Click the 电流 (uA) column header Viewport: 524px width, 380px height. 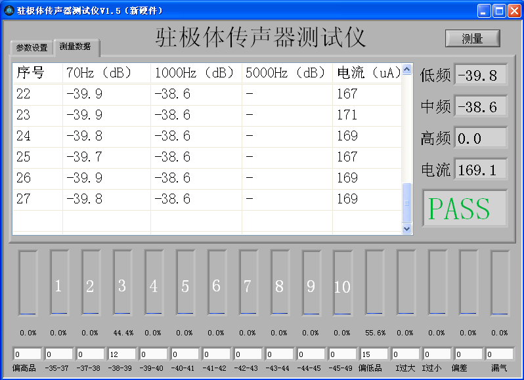366,73
